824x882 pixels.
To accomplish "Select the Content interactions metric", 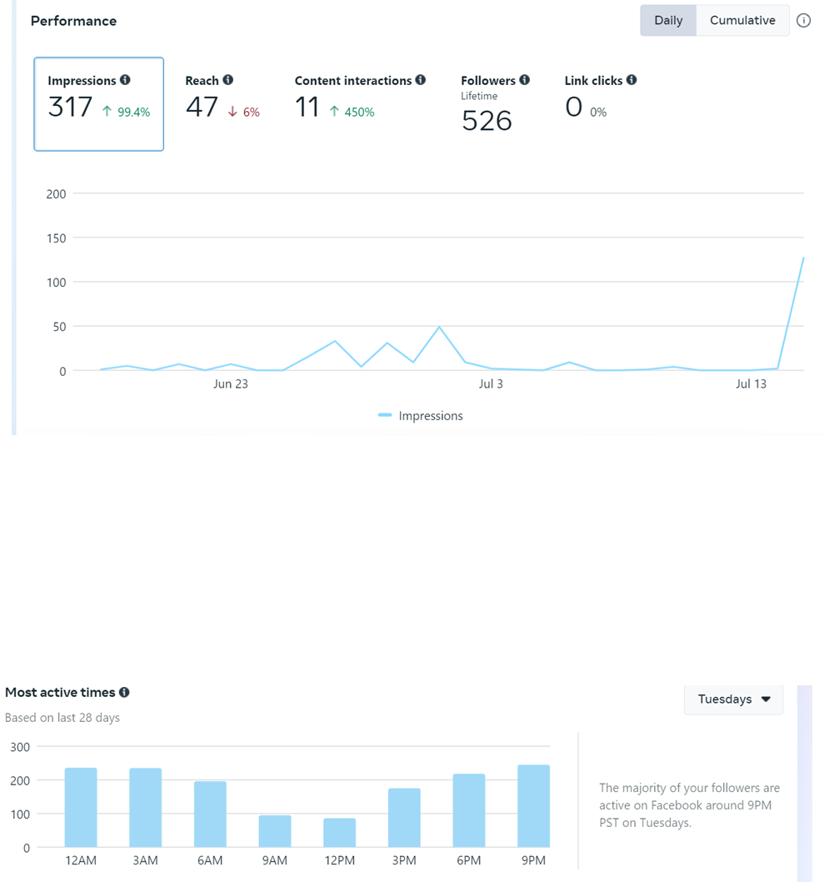I will coord(360,98).
